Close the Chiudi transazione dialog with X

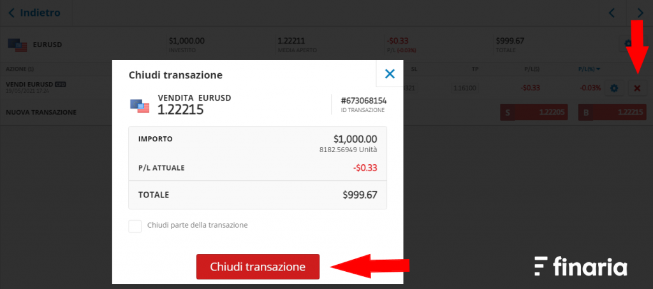[390, 74]
